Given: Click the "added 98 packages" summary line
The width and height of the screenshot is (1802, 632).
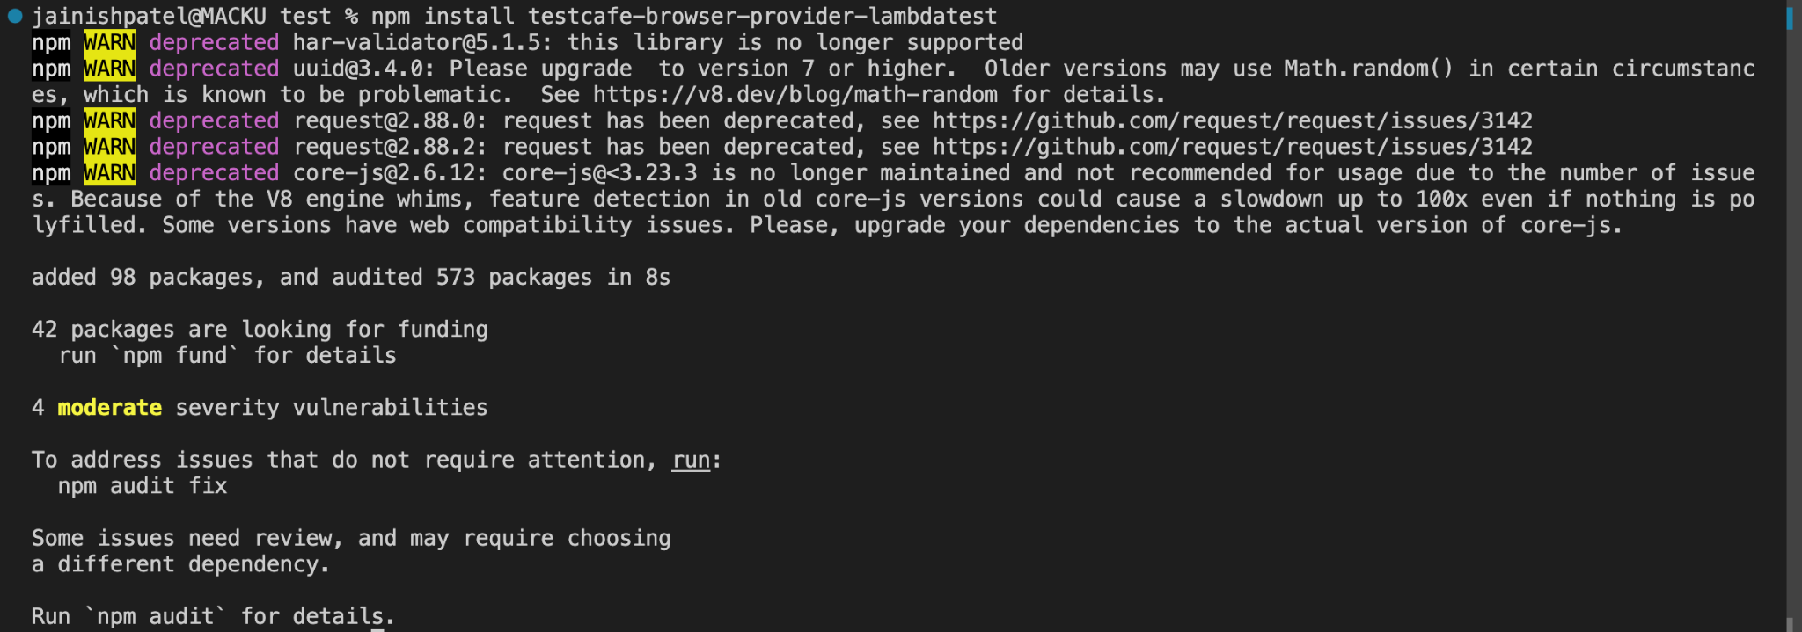Looking at the screenshot, I should (x=351, y=278).
